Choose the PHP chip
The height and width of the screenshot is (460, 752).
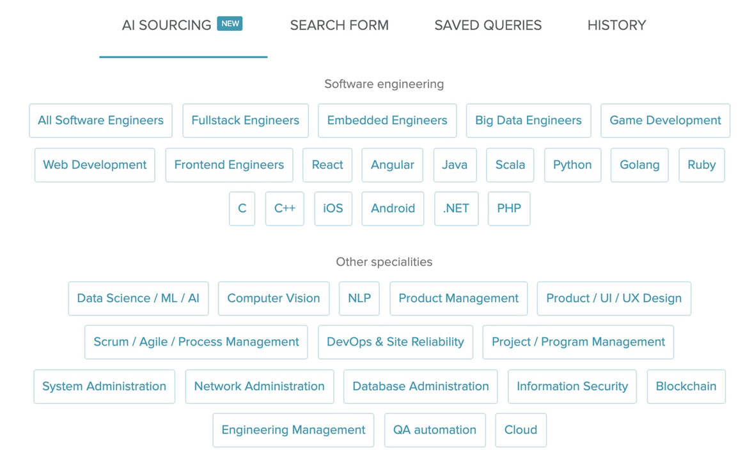tap(509, 208)
